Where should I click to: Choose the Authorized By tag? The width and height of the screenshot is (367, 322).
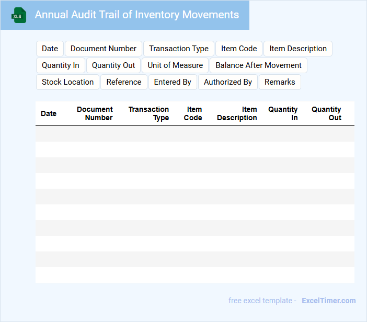pyautogui.click(x=228, y=82)
